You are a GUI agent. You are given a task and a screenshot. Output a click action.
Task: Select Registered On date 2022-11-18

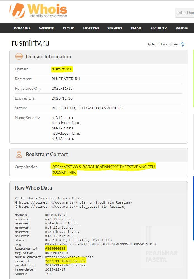pyautogui.click(x=62, y=88)
